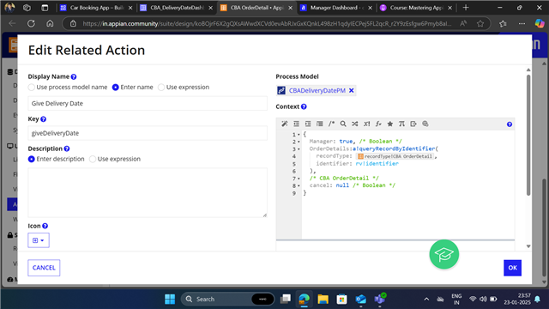
Task: Select Use expression for Display Name
Action: [161, 88]
